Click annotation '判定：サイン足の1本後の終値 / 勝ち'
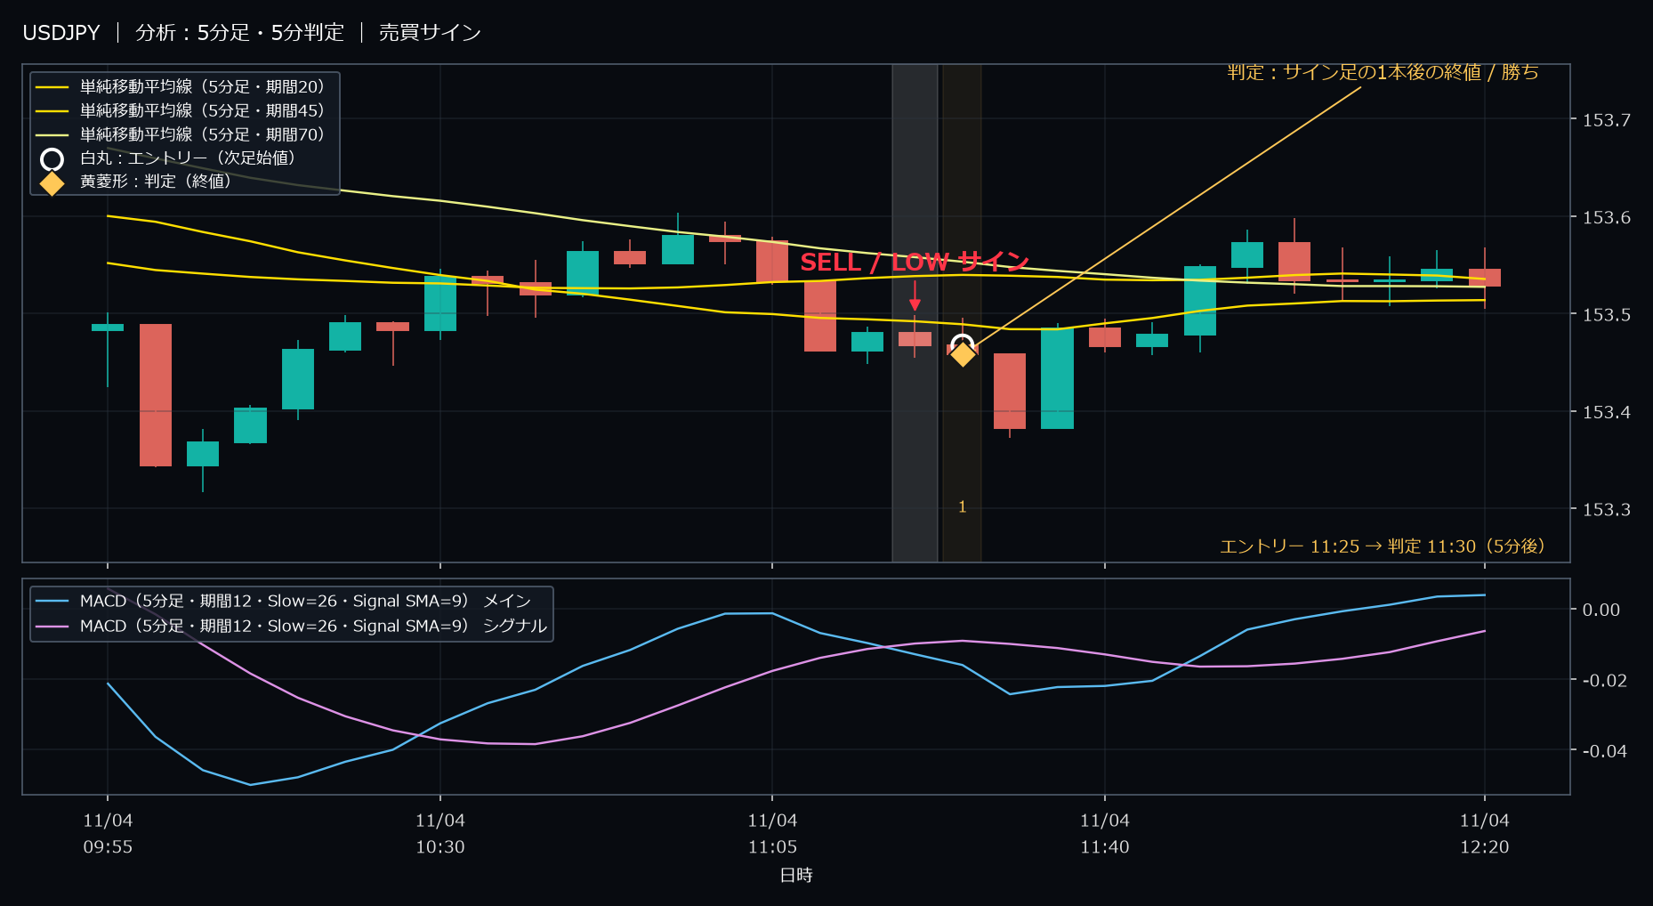Viewport: 1653px width, 906px height. (x=1383, y=72)
